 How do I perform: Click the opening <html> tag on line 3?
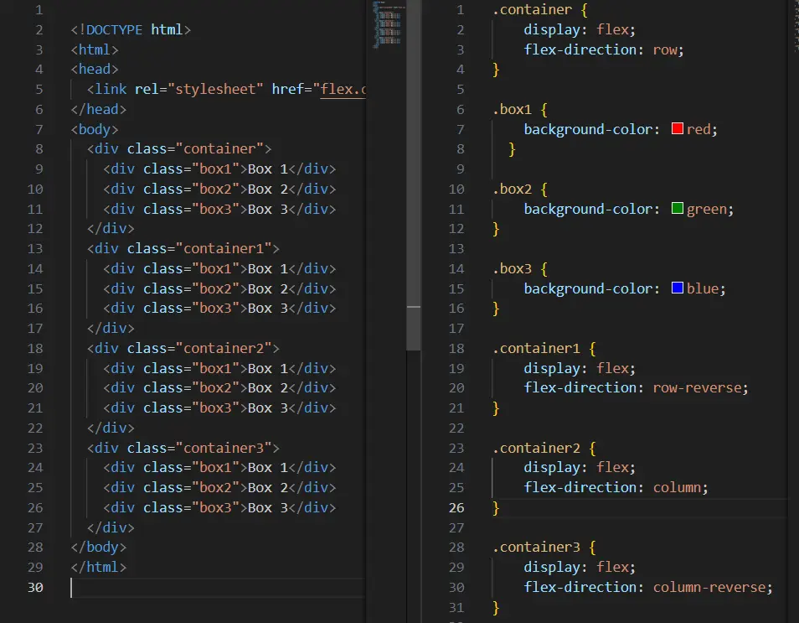[x=95, y=49]
